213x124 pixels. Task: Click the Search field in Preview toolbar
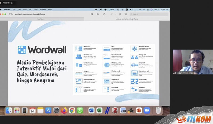point(144,14)
